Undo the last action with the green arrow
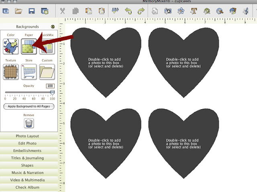 [128, 11]
